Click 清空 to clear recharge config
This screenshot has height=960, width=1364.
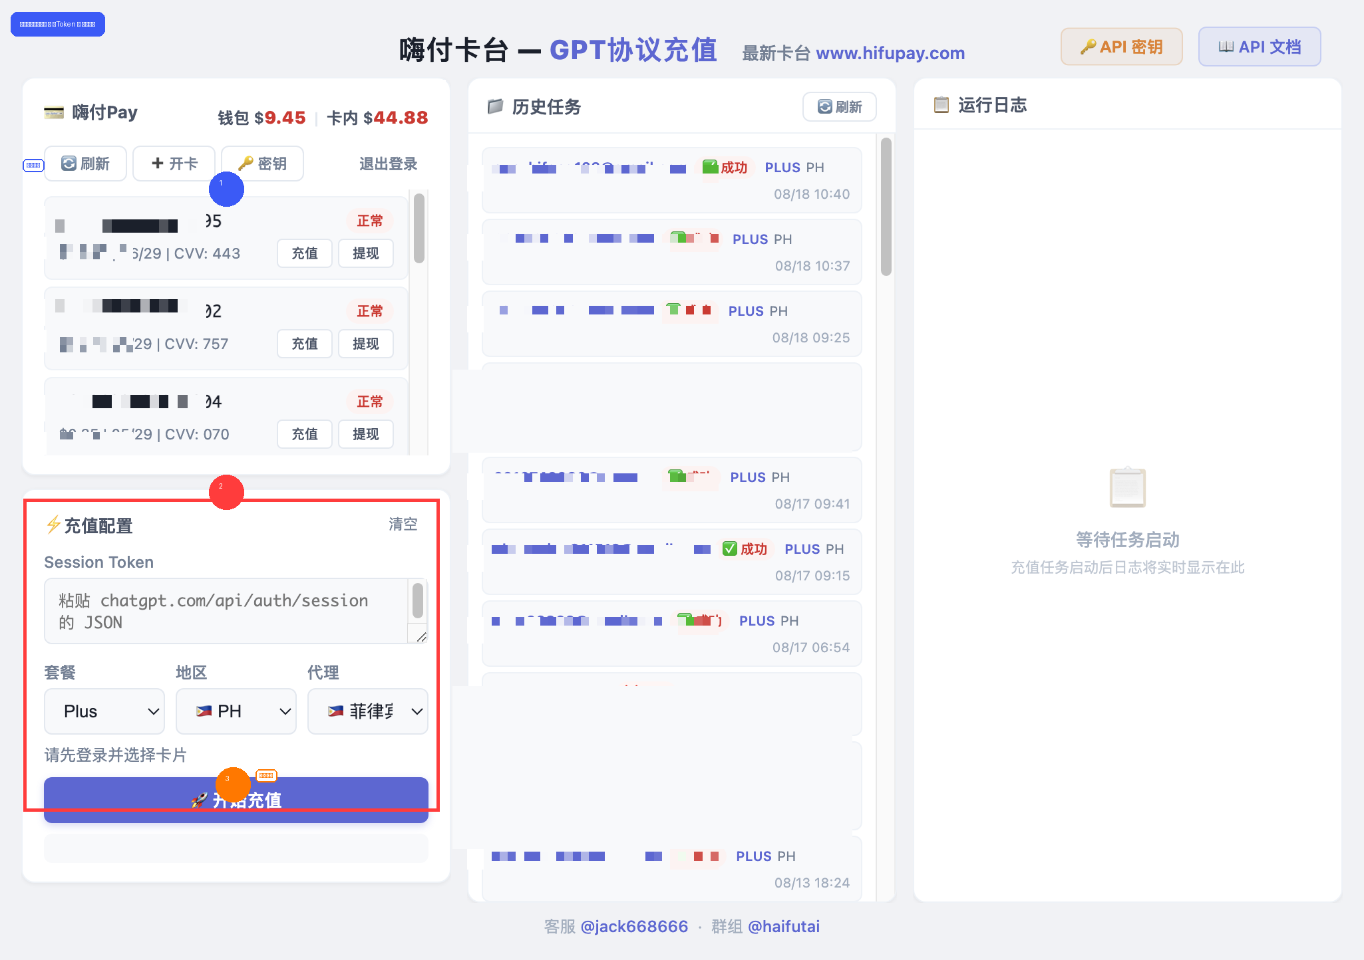[403, 524]
